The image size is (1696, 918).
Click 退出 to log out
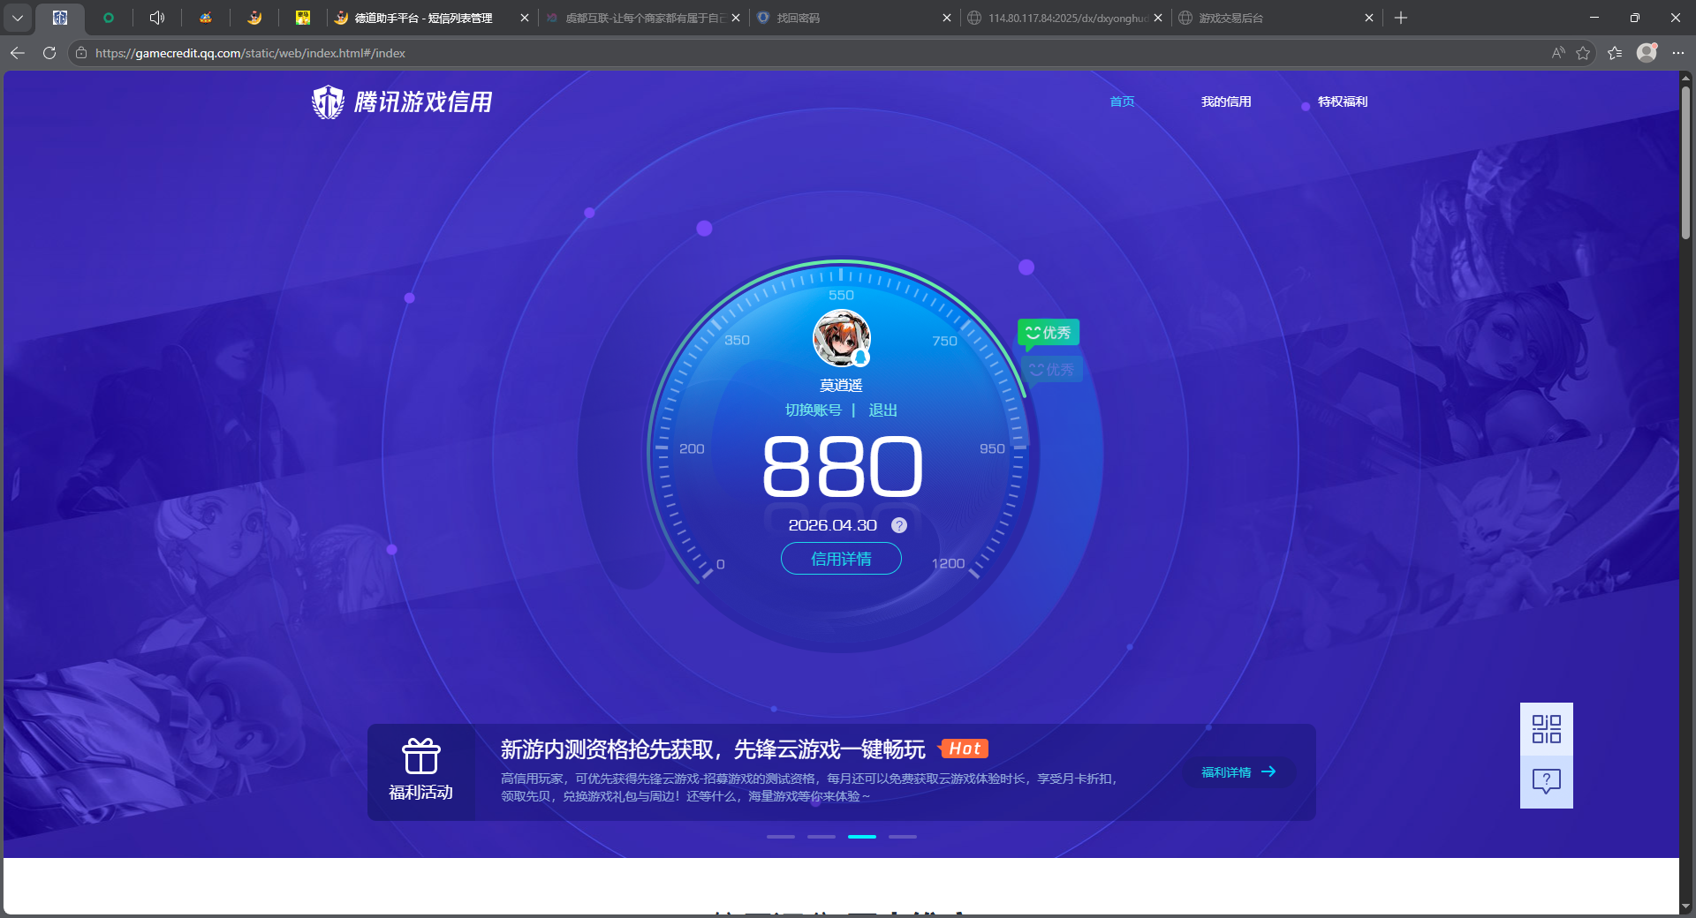(882, 410)
